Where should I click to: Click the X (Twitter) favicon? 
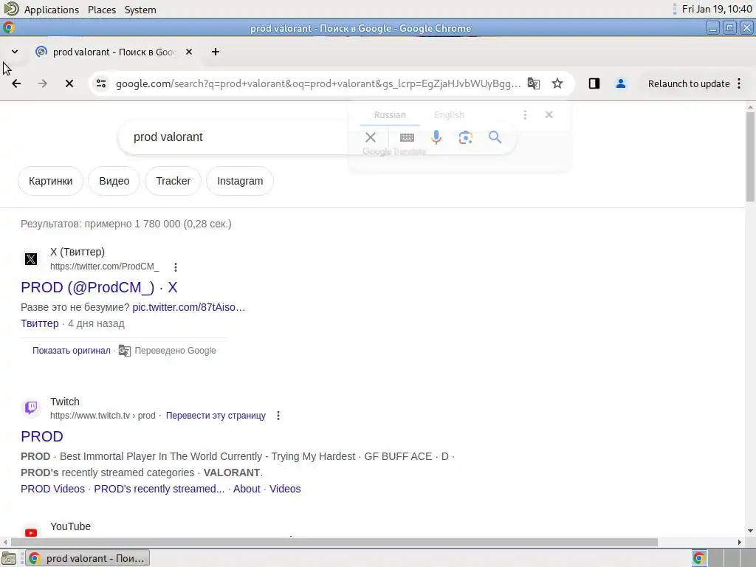[x=31, y=259]
